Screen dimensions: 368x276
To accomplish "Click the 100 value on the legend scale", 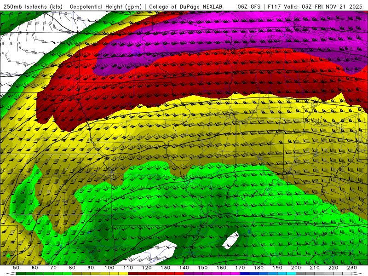I will (109, 268).
